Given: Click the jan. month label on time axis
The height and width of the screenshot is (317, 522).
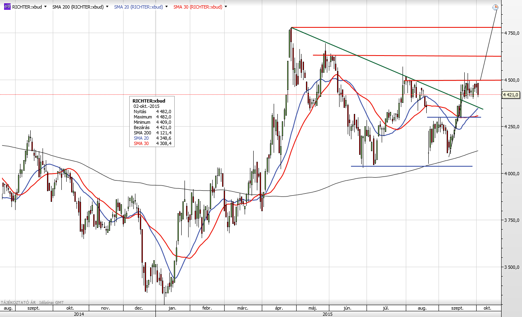Looking at the screenshot, I should tap(172, 308).
